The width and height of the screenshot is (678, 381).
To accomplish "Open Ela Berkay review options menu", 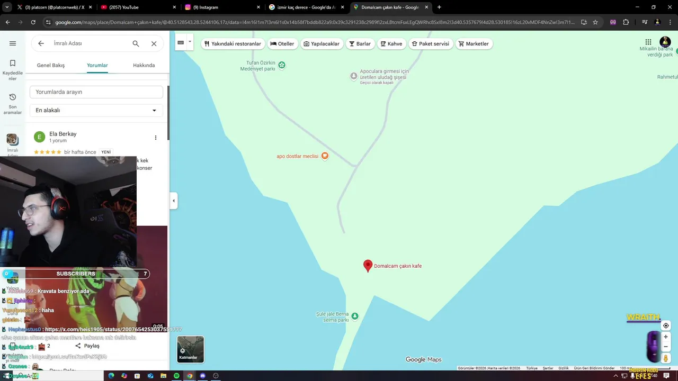I will point(156,138).
